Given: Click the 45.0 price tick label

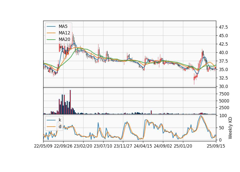Looking at the screenshot, I should 223,36.
